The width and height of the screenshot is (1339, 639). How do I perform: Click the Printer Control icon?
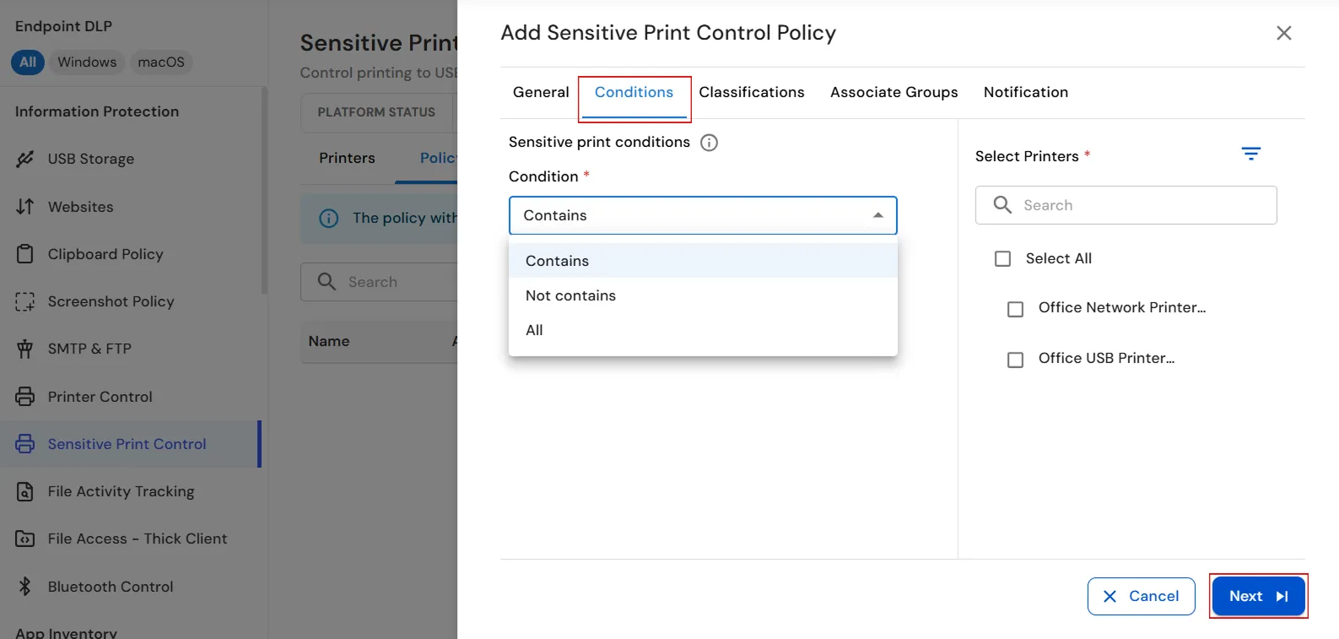point(25,397)
